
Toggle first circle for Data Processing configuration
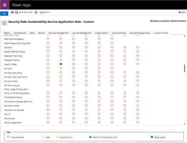point(48,43)
